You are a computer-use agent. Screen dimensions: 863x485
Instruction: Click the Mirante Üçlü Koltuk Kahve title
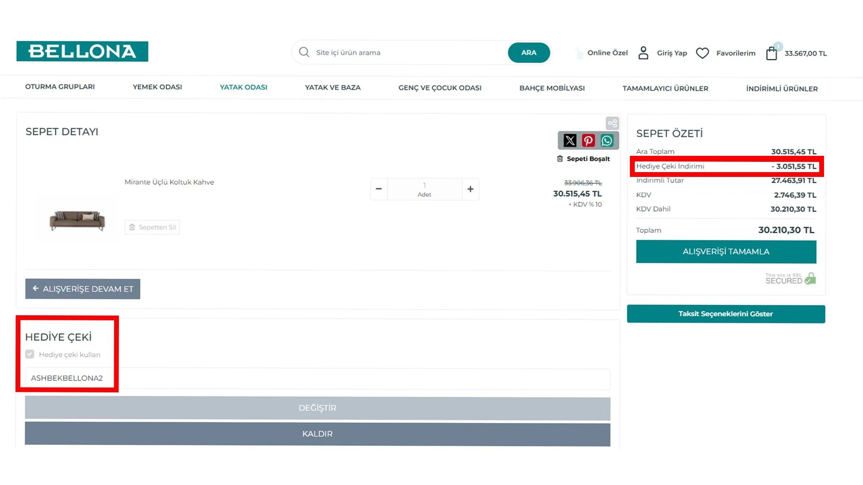pos(169,182)
